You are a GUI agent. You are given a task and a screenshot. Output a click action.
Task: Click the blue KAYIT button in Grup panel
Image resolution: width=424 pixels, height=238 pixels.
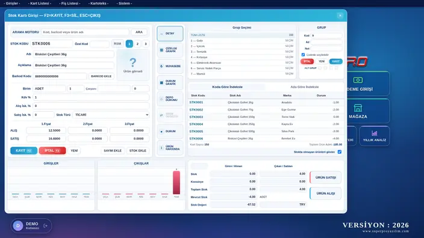[336, 61]
